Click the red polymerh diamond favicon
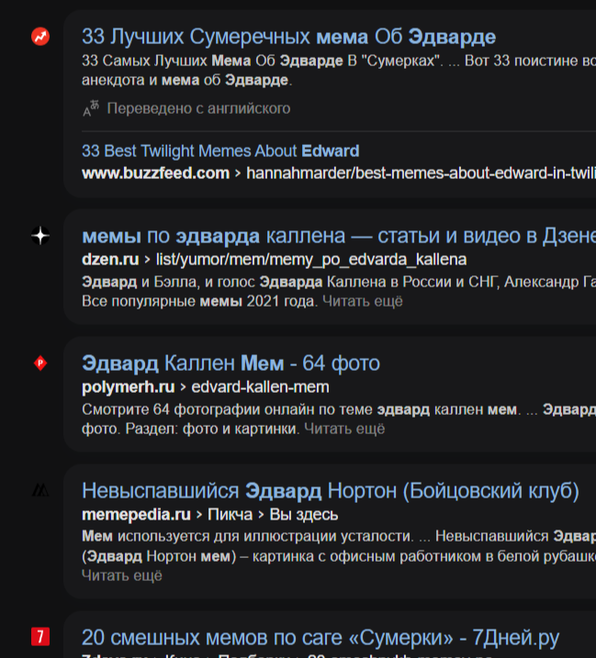596x658 pixels. (x=40, y=363)
